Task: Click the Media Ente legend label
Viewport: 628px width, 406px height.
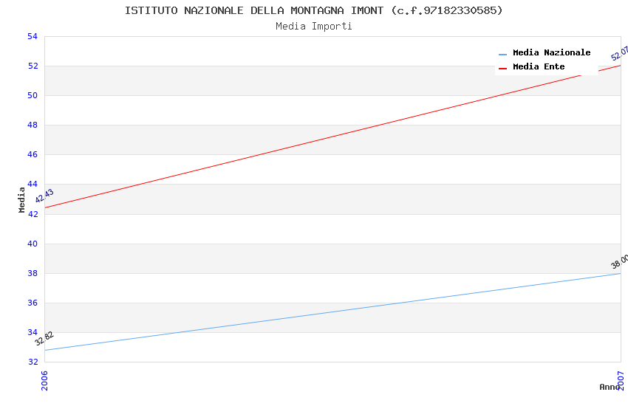Action: point(539,66)
